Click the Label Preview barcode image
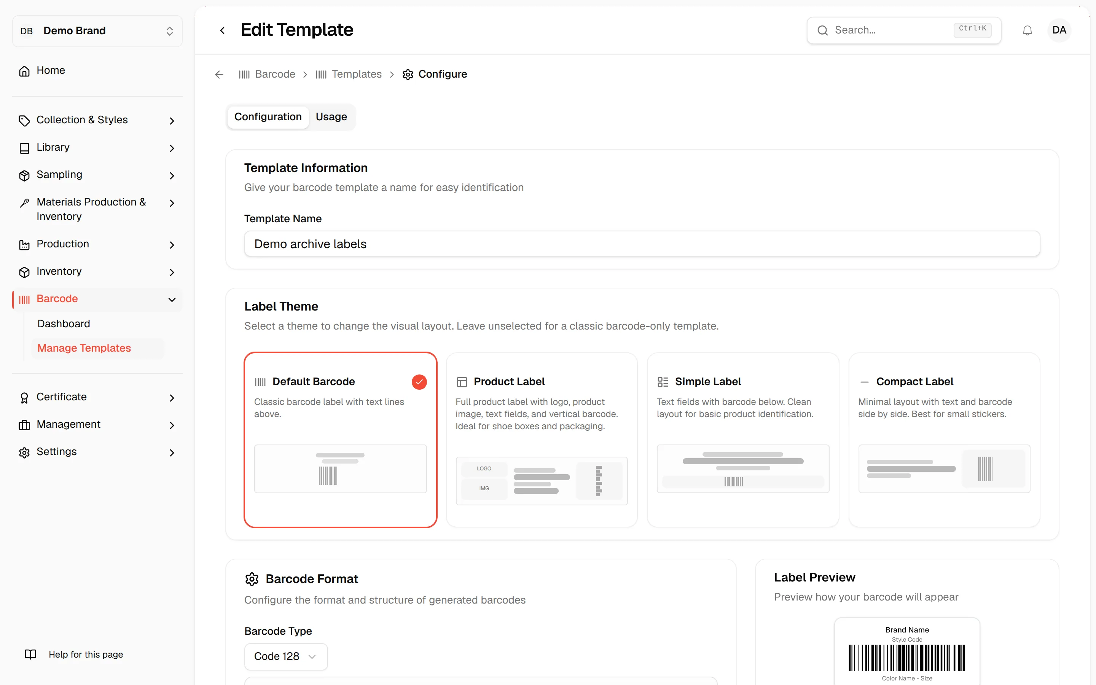 907,658
